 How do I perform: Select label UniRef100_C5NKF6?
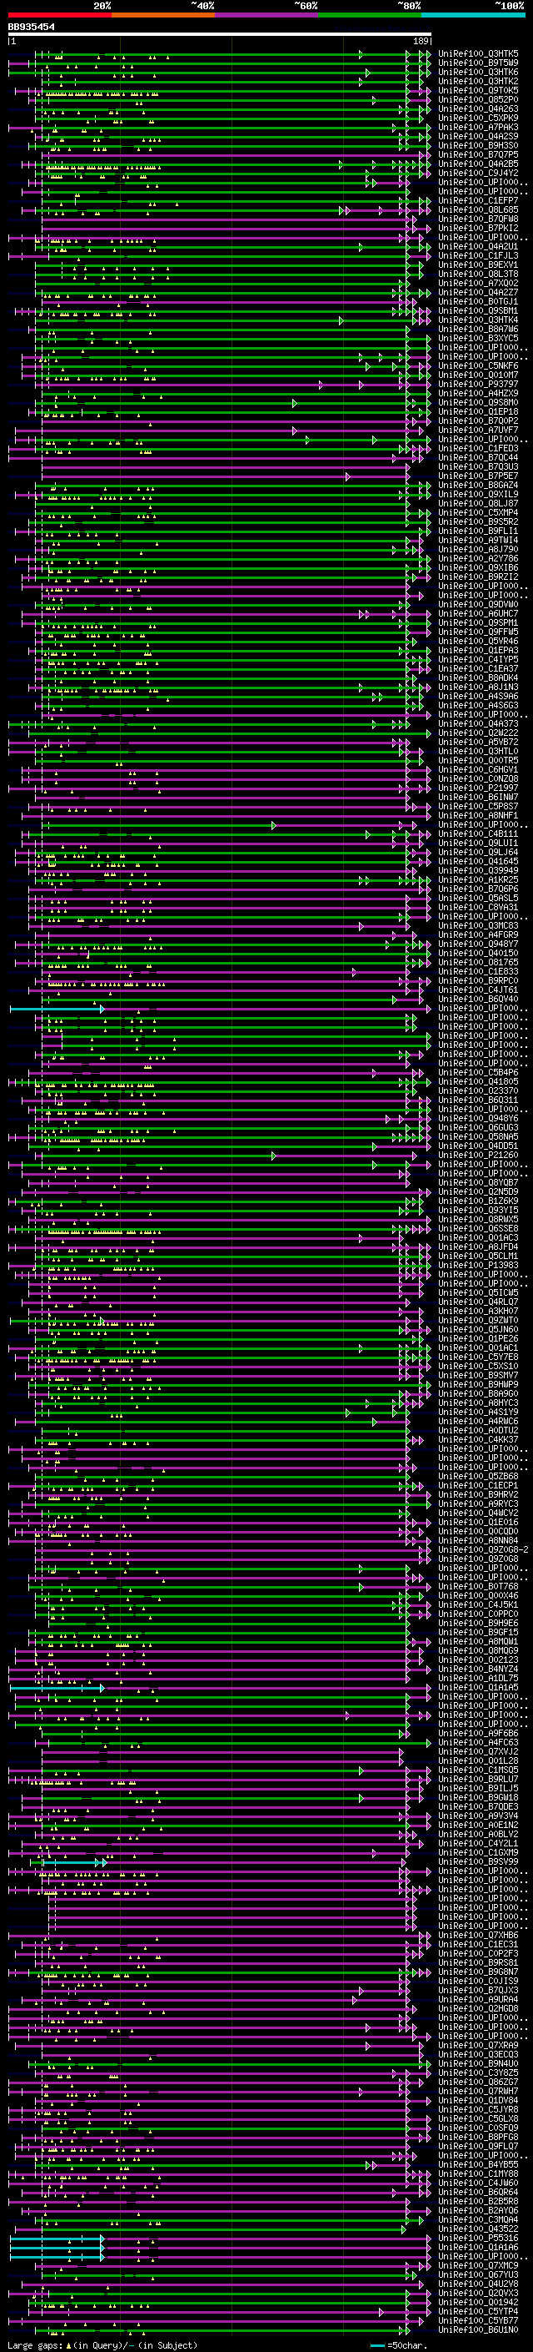click(478, 366)
